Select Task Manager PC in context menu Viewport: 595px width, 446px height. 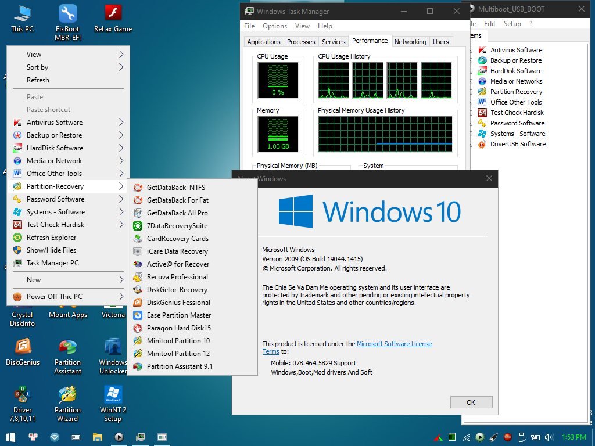point(69,263)
